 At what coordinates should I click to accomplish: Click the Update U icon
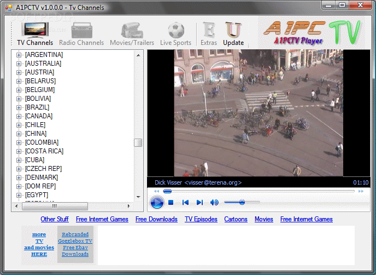[233, 30]
